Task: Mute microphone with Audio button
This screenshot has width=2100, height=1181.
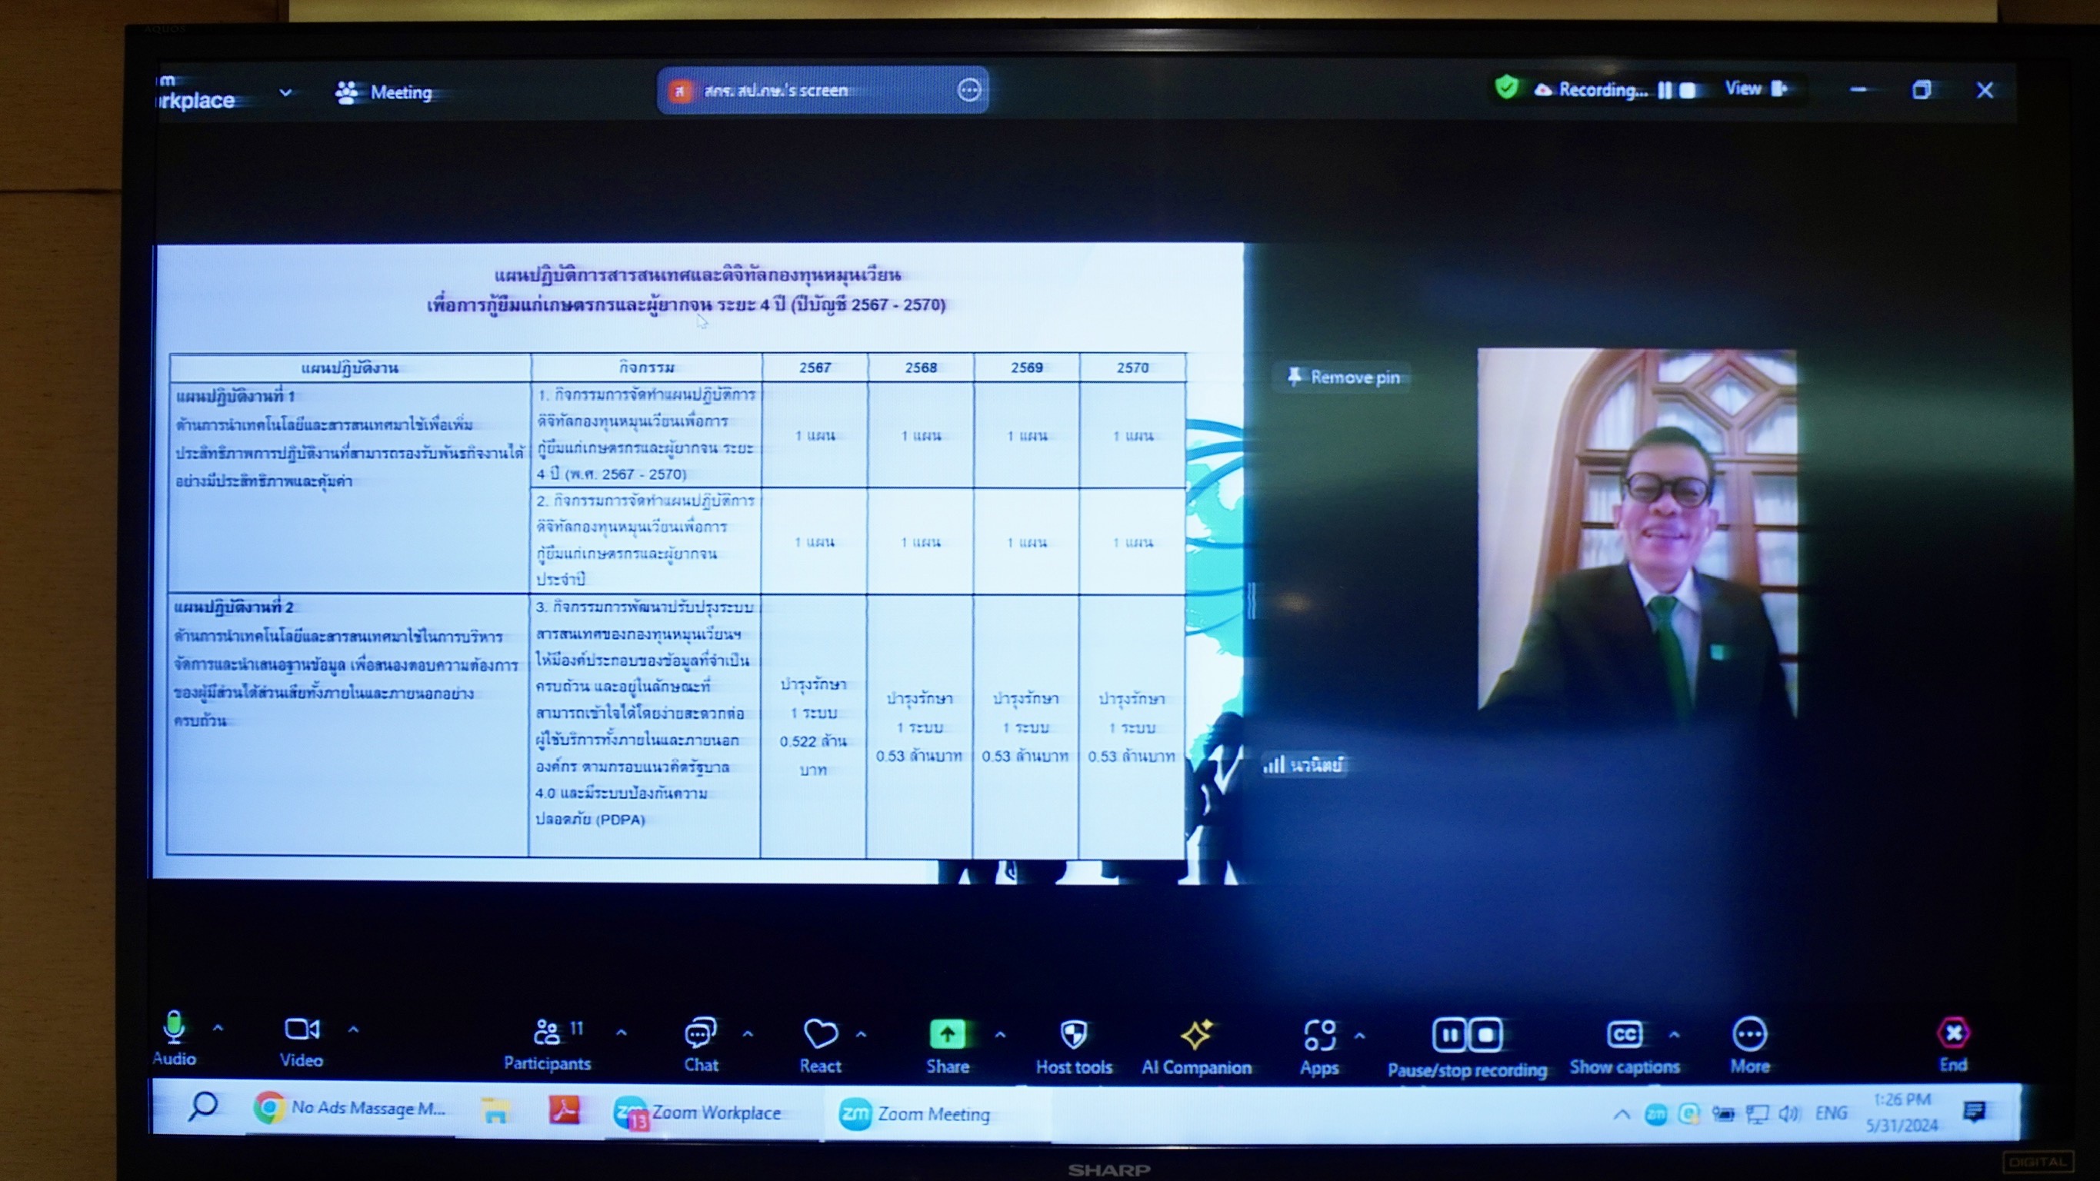Action: click(174, 1038)
